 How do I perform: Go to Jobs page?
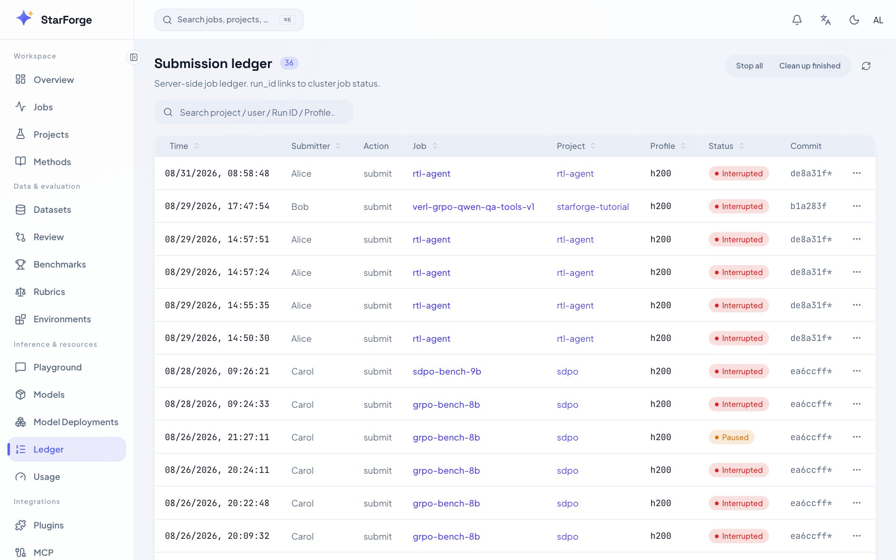[67, 107]
